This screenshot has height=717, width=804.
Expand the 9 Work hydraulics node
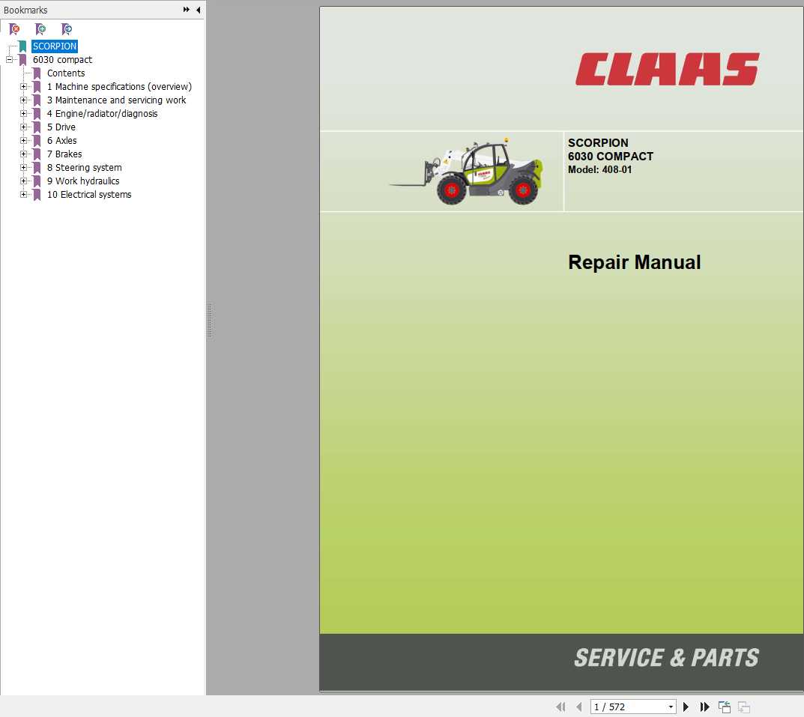pos(23,181)
